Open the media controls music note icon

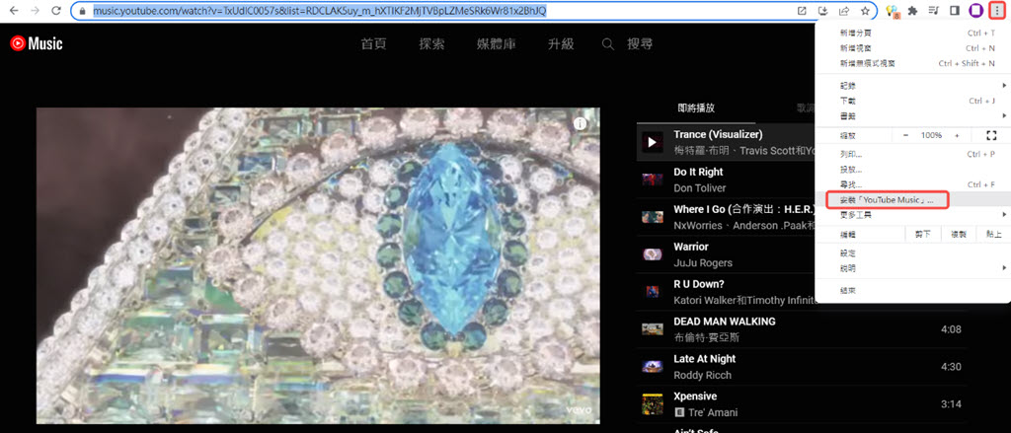(x=934, y=11)
